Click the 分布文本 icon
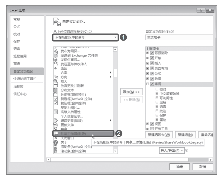 [56, 90]
